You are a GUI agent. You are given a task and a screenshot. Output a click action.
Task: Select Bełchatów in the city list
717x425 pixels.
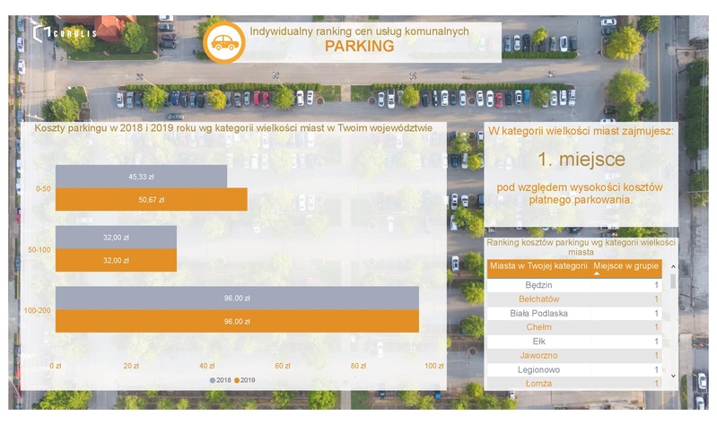(x=538, y=299)
